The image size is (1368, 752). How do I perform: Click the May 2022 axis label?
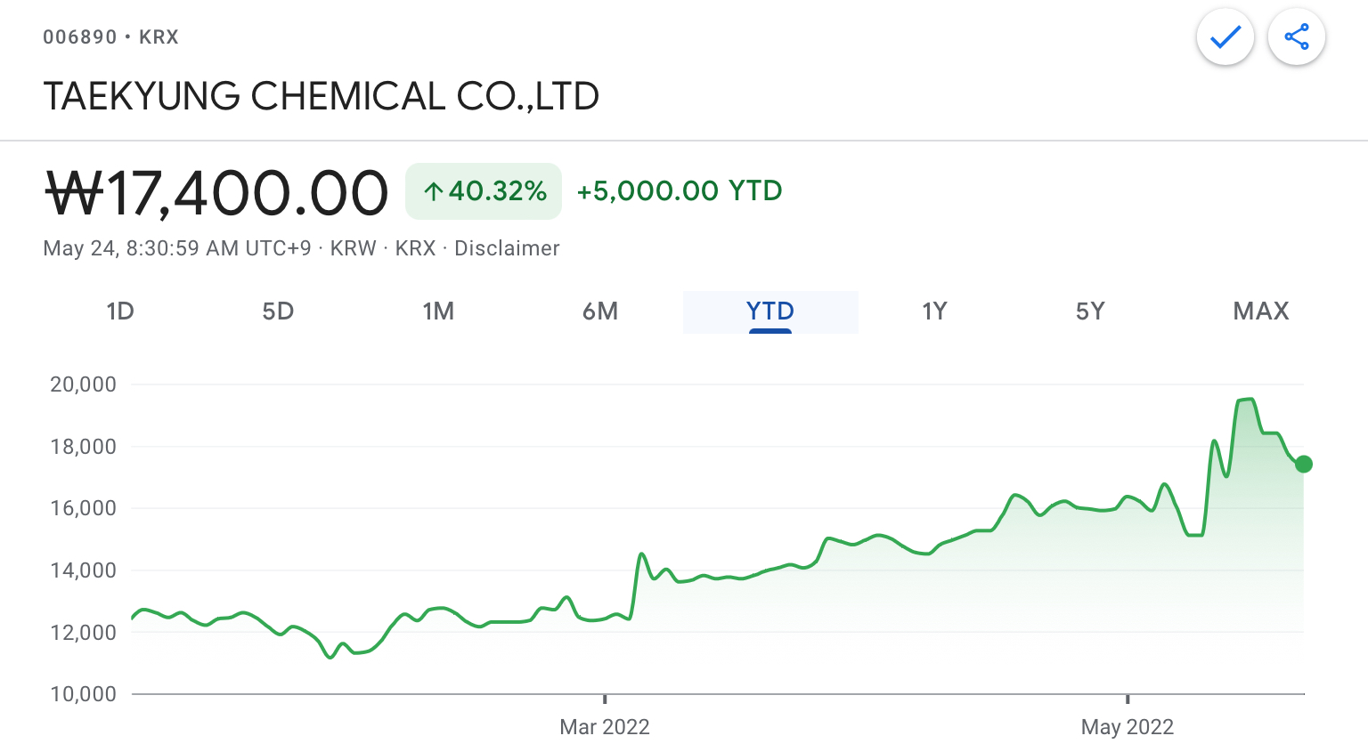click(1128, 727)
